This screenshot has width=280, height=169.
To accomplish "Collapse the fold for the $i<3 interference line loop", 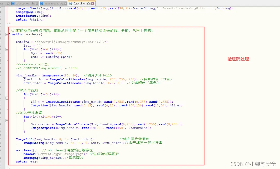I will coord(7,98).
